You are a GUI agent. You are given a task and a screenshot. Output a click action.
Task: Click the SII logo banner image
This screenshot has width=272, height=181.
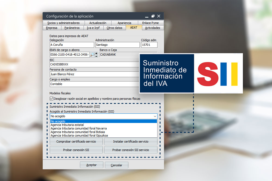(191, 74)
